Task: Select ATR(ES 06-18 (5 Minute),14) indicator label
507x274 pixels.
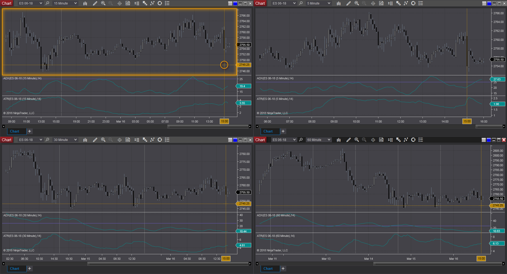Action: [x=275, y=99]
